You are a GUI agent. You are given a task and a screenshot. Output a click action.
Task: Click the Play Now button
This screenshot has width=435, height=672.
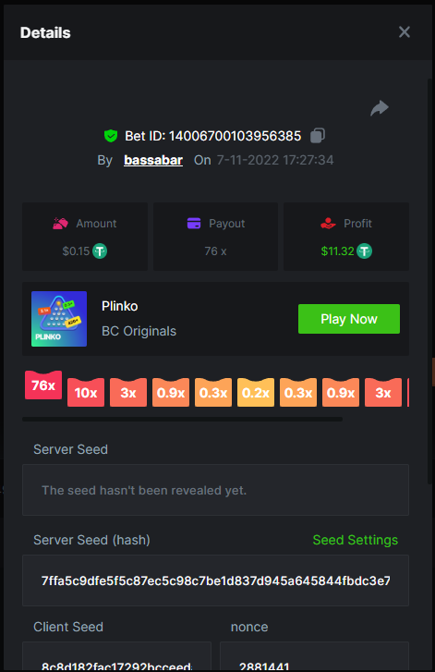tap(349, 319)
